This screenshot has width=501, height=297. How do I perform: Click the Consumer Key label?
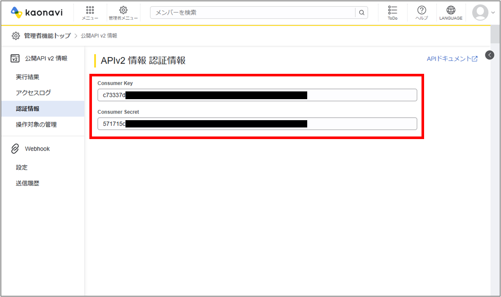pyautogui.click(x=115, y=83)
